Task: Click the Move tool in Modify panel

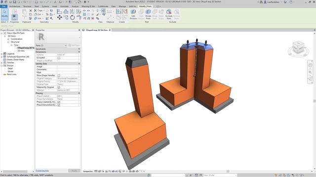Action: 59,18
